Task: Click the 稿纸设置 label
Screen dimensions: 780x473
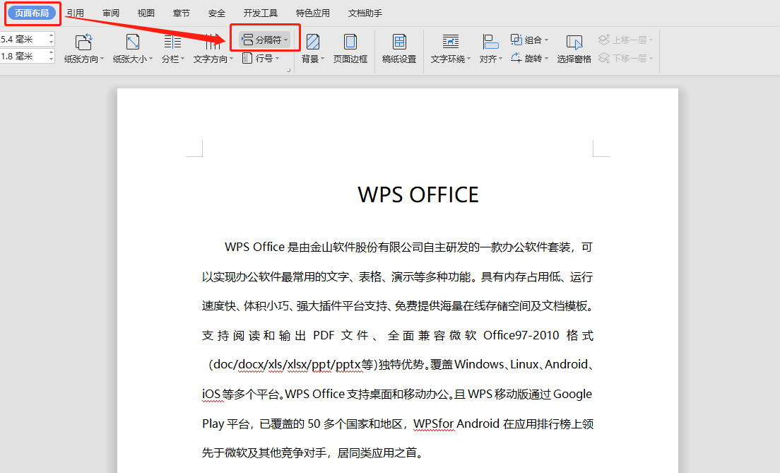Action: click(399, 59)
